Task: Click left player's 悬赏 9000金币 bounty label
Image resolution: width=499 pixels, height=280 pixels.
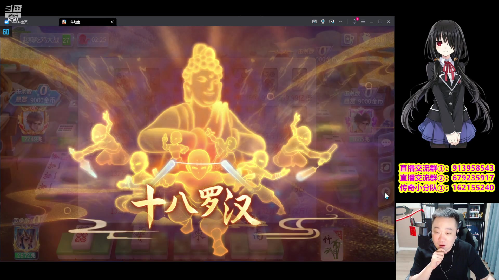Action: (x=35, y=100)
